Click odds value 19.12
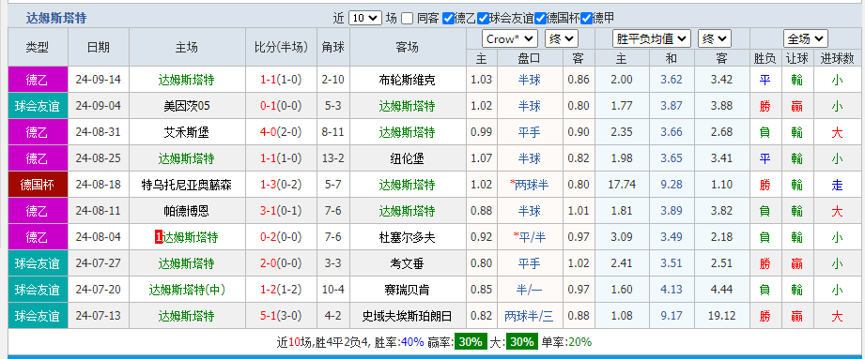 [721, 316]
